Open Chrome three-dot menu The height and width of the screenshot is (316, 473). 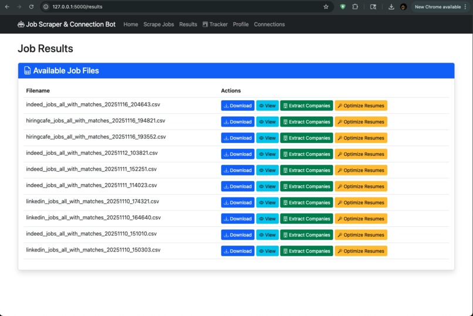point(465,6)
